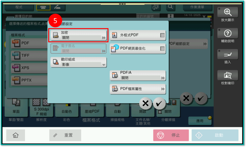Open the 自動色 color setting
The height and width of the screenshot is (147, 246).
(x=67, y=110)
